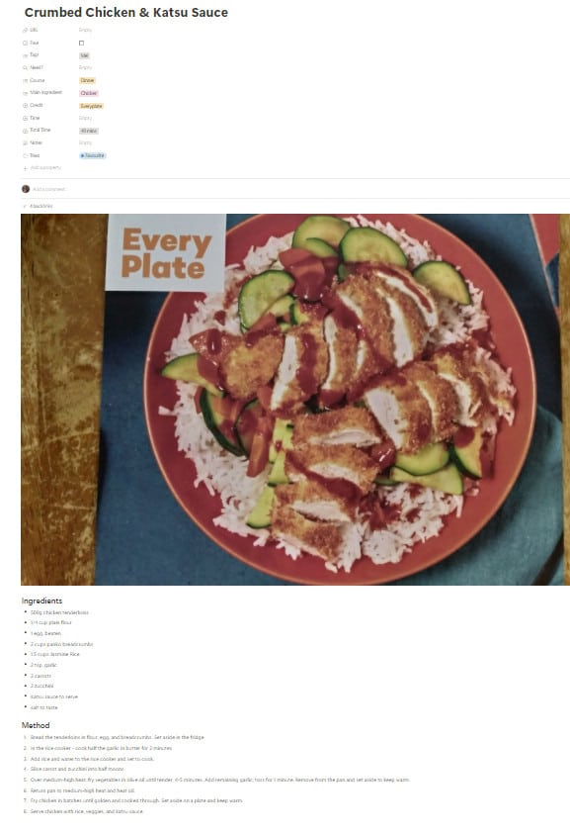Open the Favourite status dropdown
The height and width of the screenshot is (834, 570).
[x=93, y=156]
